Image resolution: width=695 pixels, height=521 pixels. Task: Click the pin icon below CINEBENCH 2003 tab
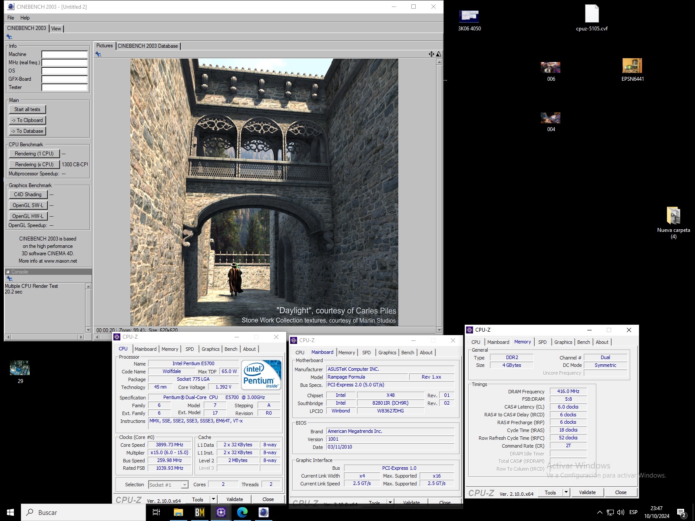pos(9,37)
